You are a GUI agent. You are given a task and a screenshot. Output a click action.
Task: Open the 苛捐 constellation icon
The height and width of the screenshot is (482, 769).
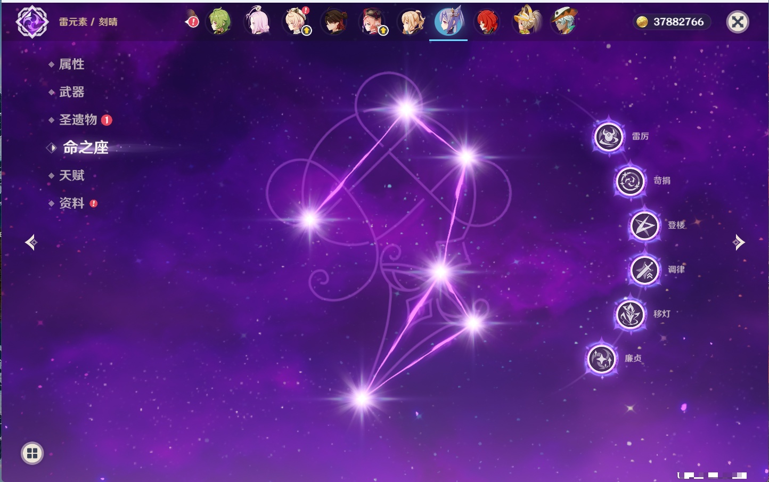[631, 181]
